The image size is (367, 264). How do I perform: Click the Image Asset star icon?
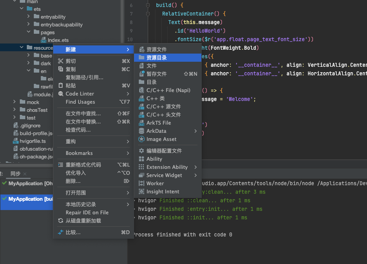pyautogui.click(x=142, y=139)
